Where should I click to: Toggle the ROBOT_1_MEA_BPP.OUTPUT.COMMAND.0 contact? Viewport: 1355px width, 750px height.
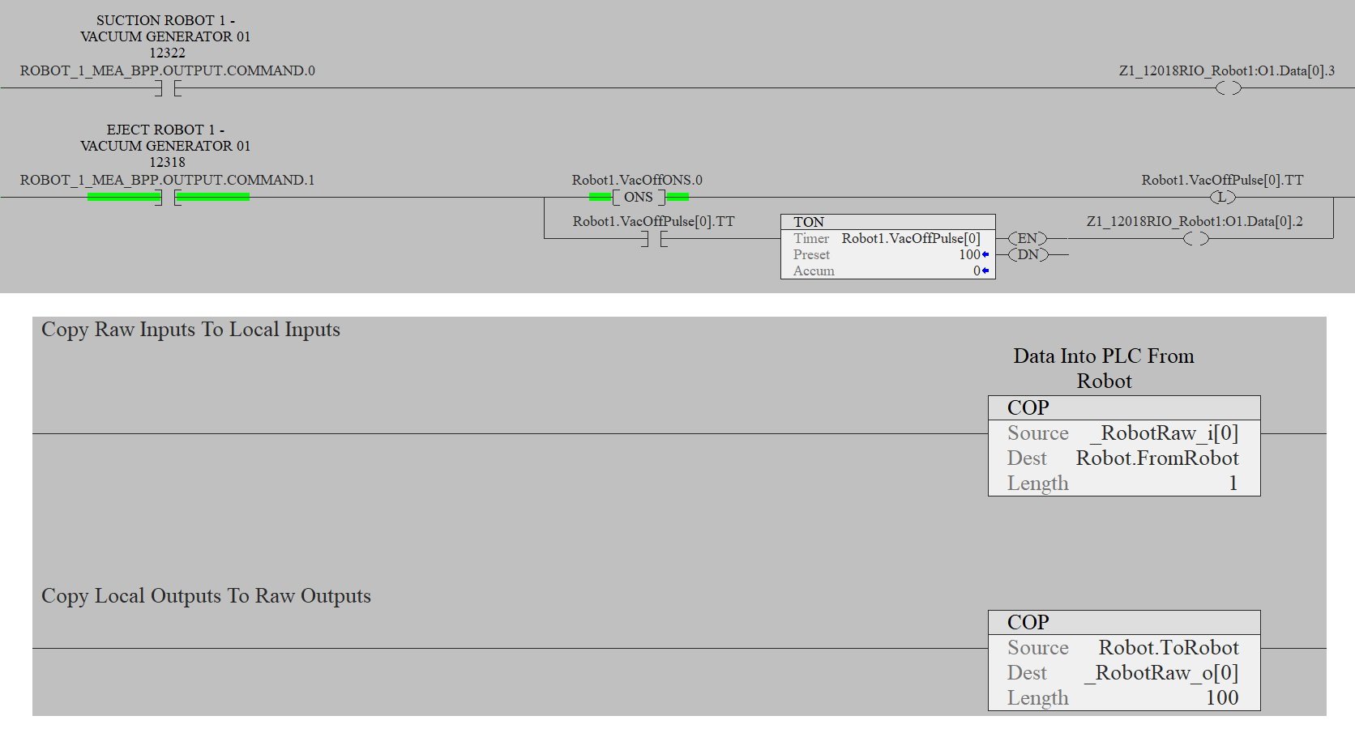[x=166, y=87]
